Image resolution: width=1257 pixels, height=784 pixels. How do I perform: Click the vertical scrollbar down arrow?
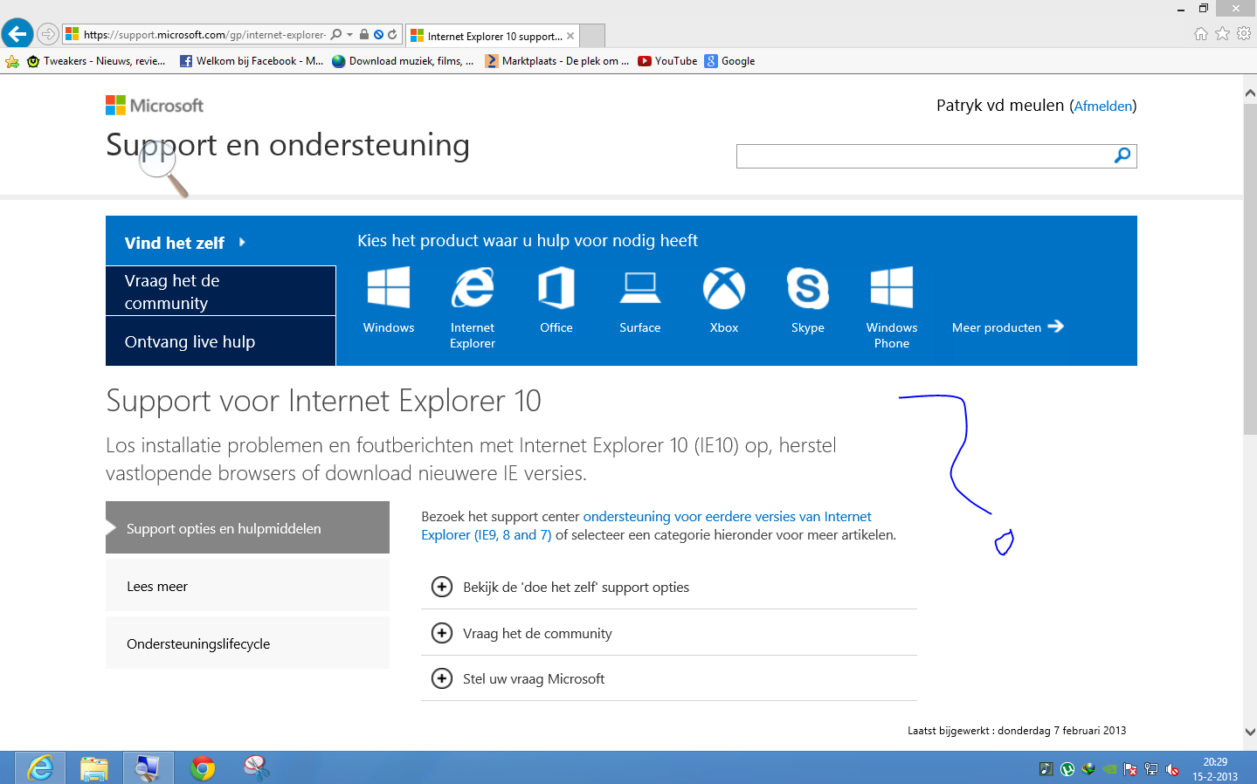point(1250,732)
